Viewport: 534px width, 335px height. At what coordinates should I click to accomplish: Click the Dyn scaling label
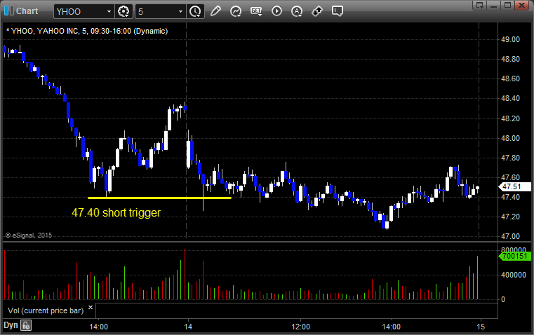click(11, 325)
